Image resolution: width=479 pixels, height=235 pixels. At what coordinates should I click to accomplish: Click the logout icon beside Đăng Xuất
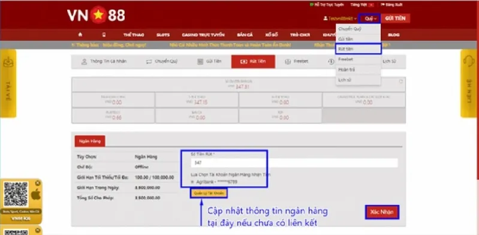coord(382,5)
